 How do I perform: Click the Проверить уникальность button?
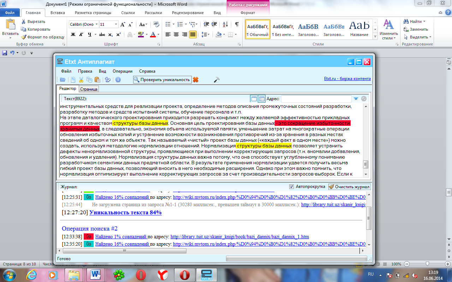point(162,80)
